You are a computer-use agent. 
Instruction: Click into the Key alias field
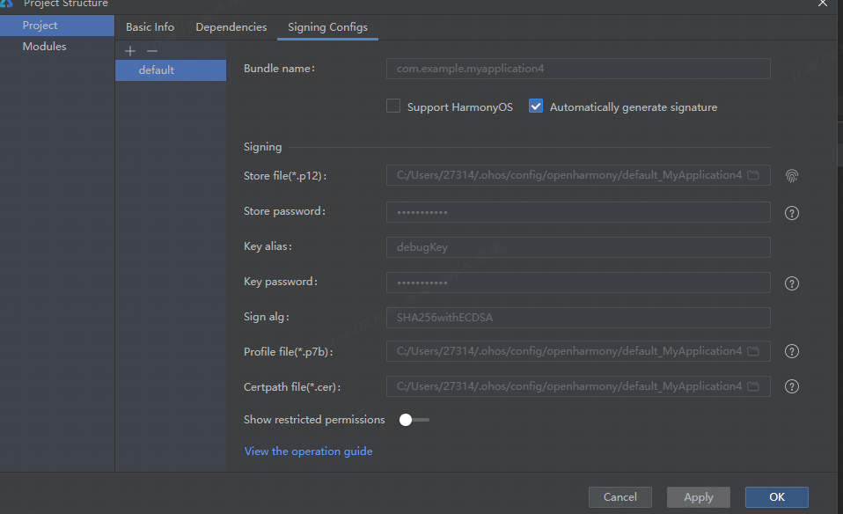pyautogui.click(x=577, y=247)
